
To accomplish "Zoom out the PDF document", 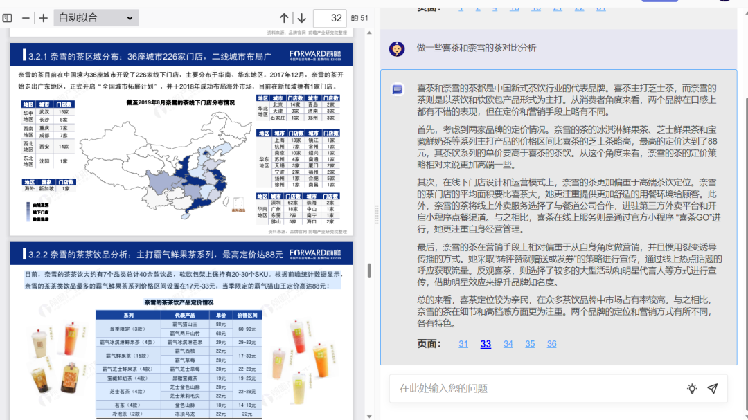I will pos(26,18).
